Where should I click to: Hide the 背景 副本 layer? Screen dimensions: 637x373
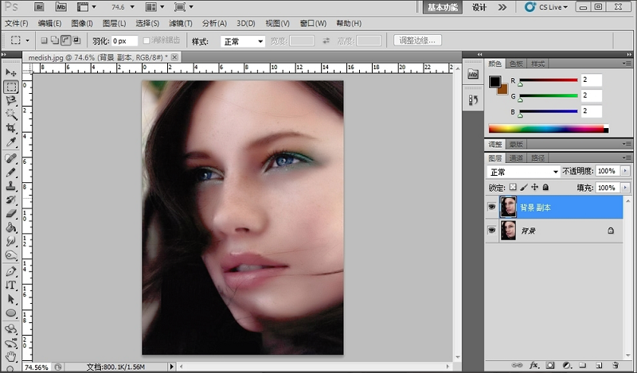tap(492, 208)
